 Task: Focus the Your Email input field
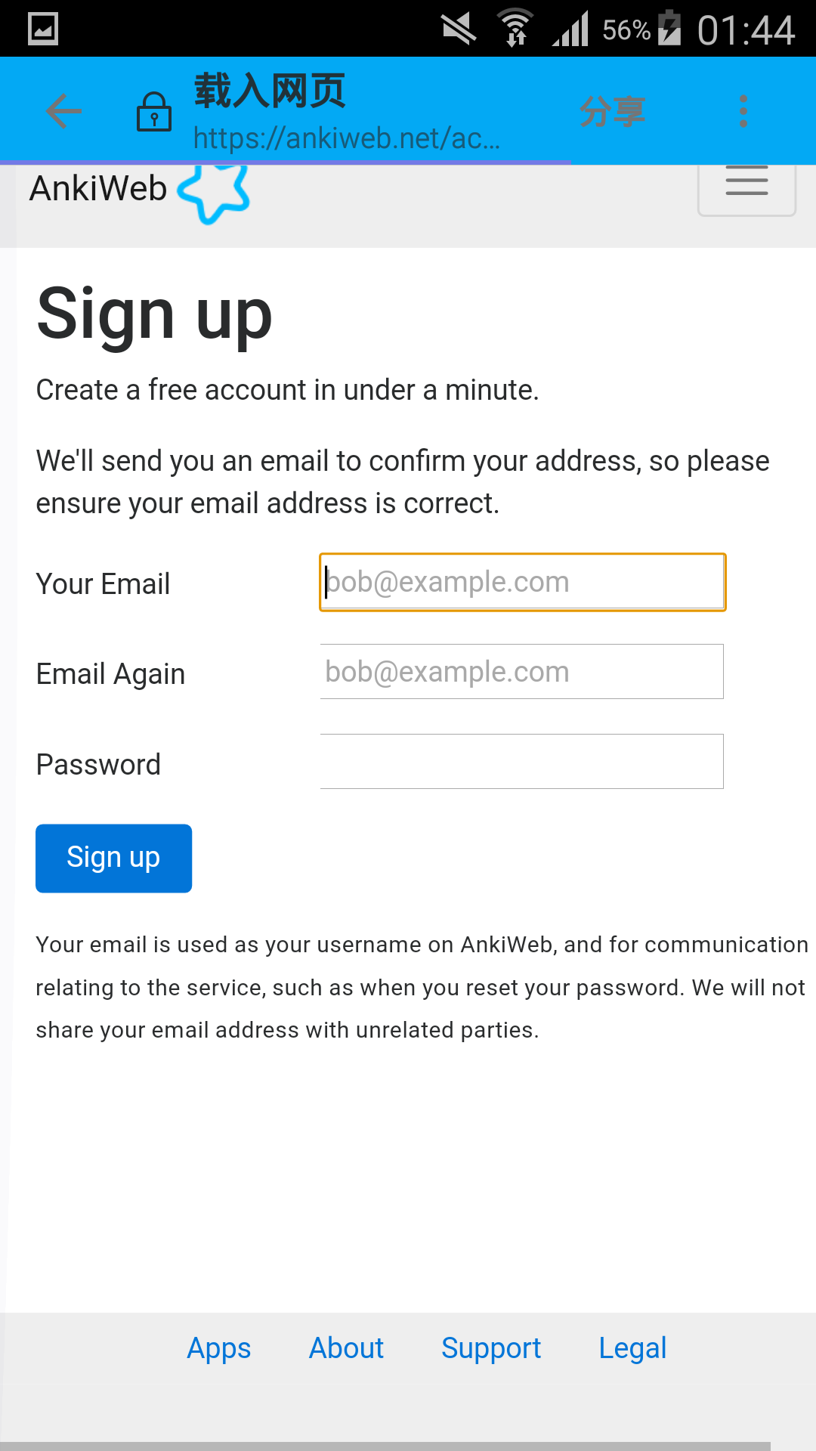(x=522, y=582)
